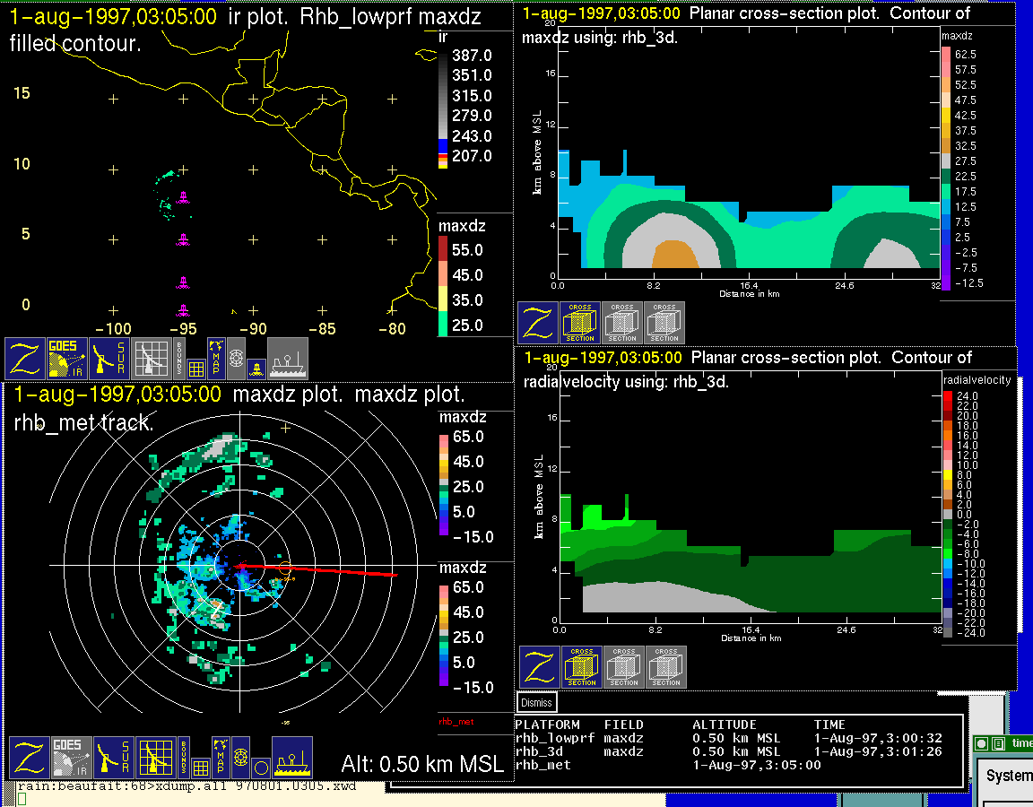Toggle the middle gray Cross Section icon under the radial velocity plot
Screen dimensions: 1033x807
tap(624, 667)
